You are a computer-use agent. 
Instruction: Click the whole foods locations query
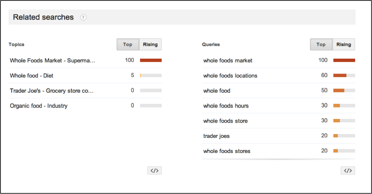(230, 75)
